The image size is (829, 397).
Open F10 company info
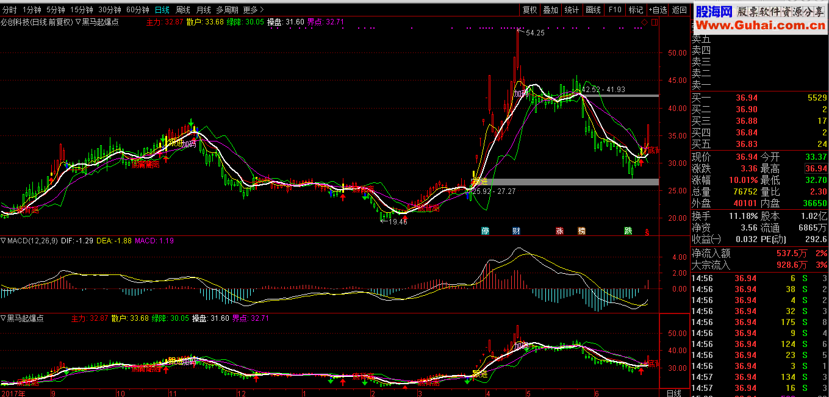coord(615,10)
